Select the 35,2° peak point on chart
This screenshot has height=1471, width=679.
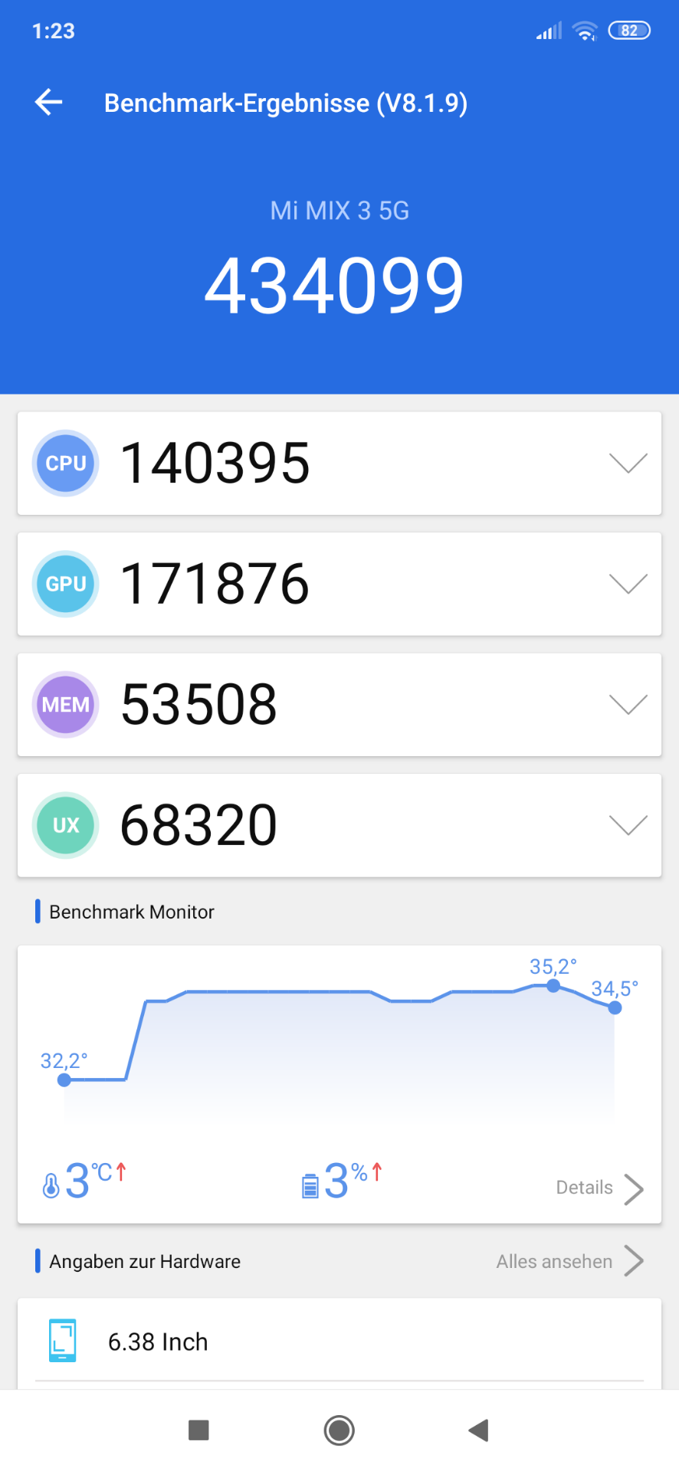point(553,986)
